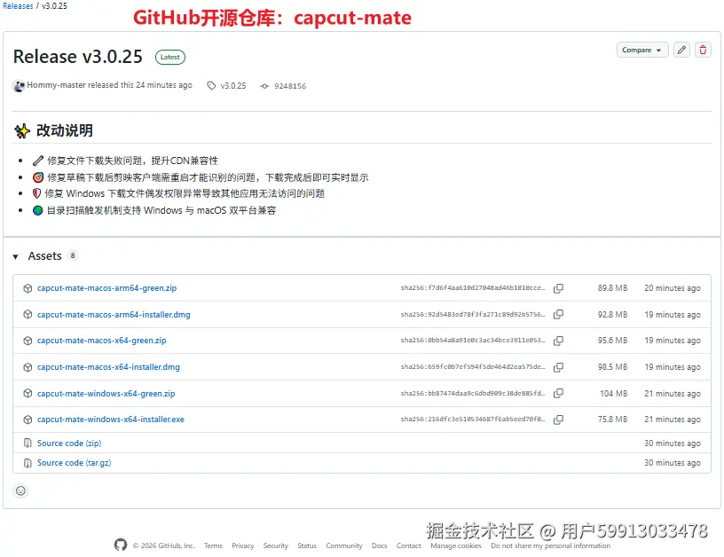The image size is (724, 557).
Task: Click sha256:f7d6f4aa hash text
Action: pyautogui.click(x=473, y=288)
